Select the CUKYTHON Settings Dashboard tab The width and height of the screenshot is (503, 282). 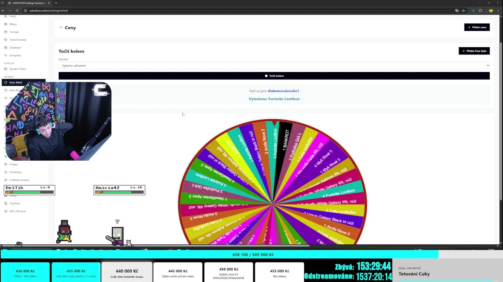click(29, 3)
